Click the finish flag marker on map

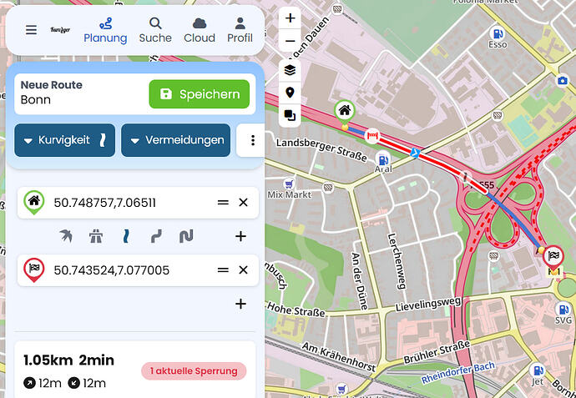[553, 256]
